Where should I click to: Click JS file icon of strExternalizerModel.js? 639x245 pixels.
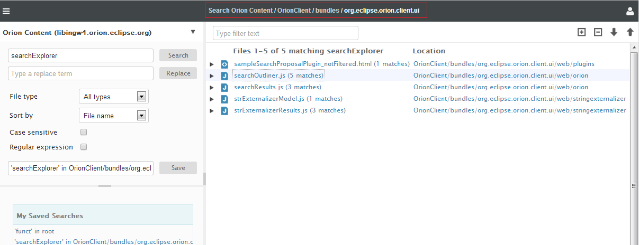point(224,99)
